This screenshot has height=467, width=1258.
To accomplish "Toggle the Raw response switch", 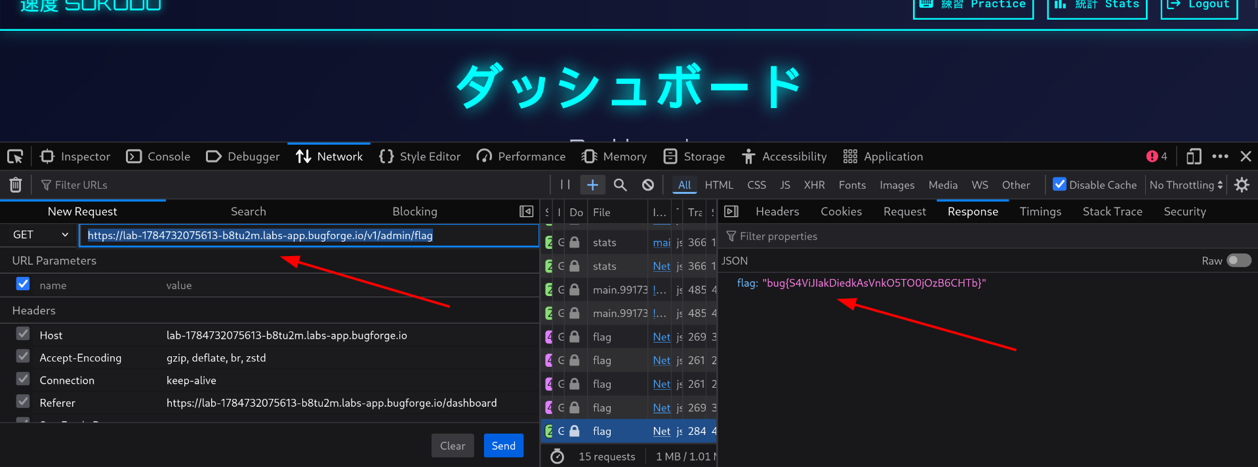I will (x=1239, y=261).
